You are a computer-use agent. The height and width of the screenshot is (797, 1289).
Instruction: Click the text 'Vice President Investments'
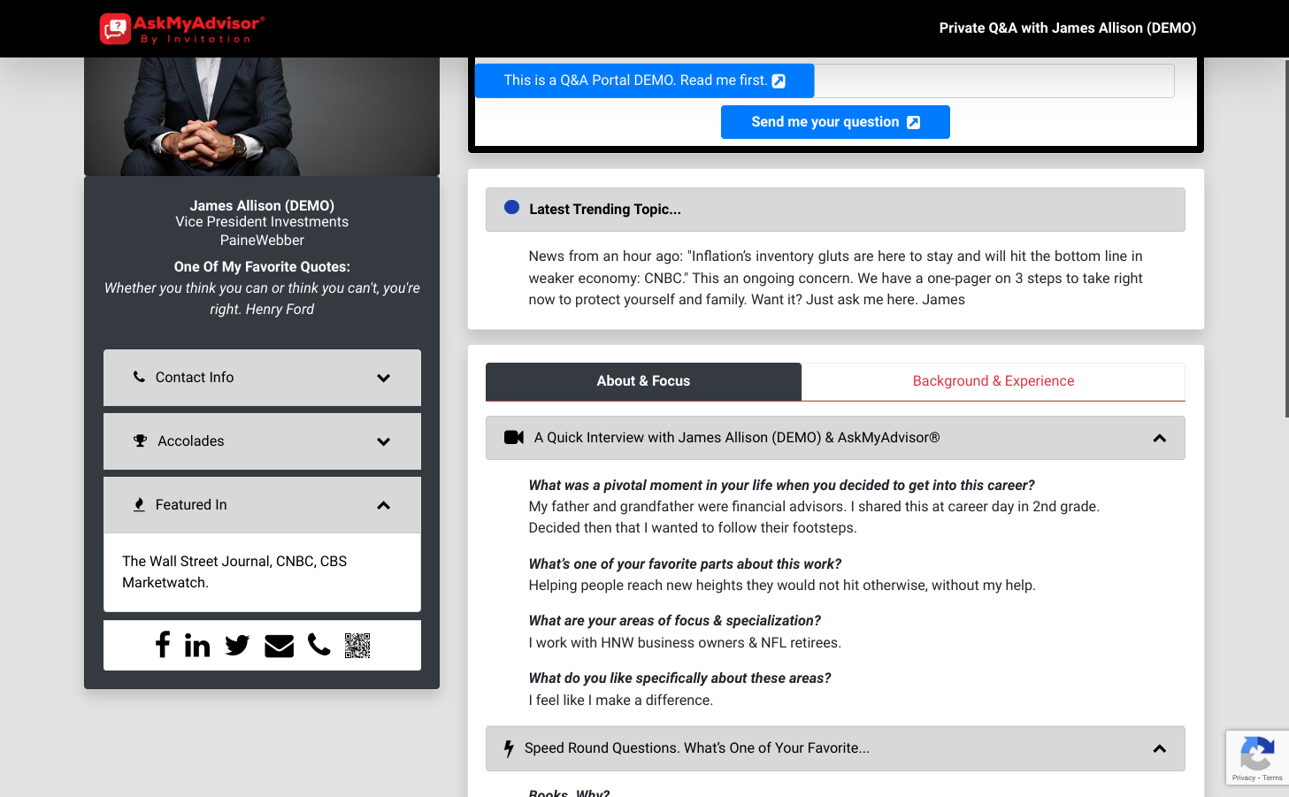click(262, 222)
